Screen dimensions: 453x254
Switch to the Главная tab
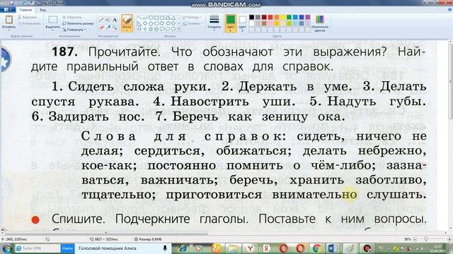click(x=25, y=10)
